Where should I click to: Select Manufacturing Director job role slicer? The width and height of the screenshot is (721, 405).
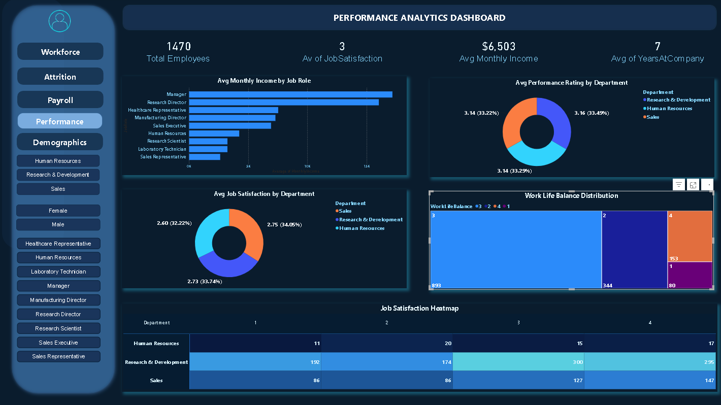coord(58,300)
